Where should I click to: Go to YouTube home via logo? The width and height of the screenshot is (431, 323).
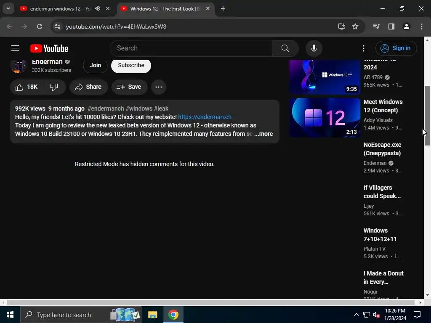49,48
